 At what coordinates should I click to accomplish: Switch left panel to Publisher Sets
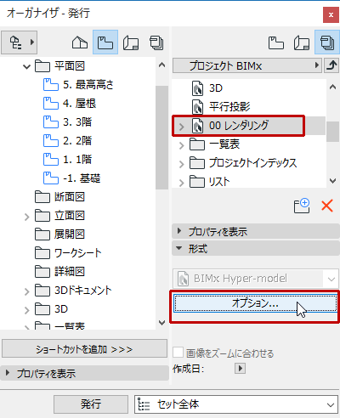156,42
